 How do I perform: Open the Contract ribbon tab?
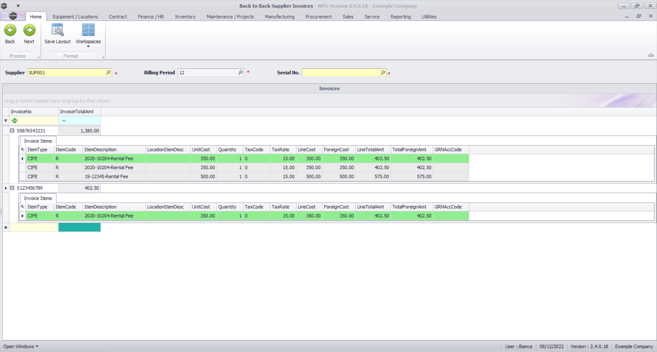coord(118,16)
